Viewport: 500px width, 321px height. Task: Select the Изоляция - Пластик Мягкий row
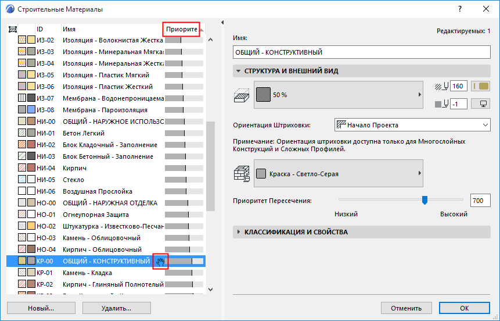pyautogui.click(x=106, y=75)
